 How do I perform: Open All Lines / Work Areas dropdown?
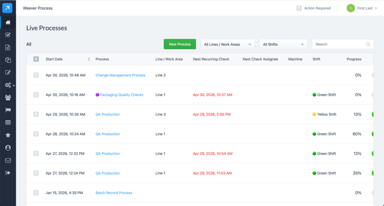click(x=228, y=44)
